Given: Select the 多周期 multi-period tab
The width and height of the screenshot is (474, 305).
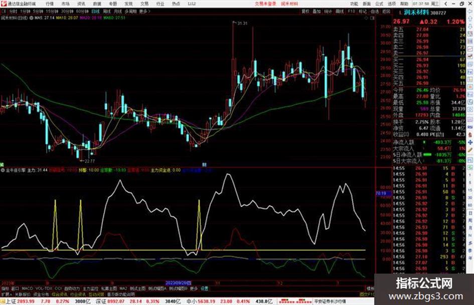Looking at the screenshot, I should [130, 11].
